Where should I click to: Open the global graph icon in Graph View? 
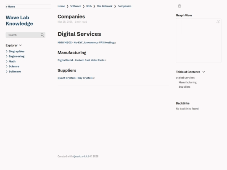pyautogui.click(x=218, y=22)
